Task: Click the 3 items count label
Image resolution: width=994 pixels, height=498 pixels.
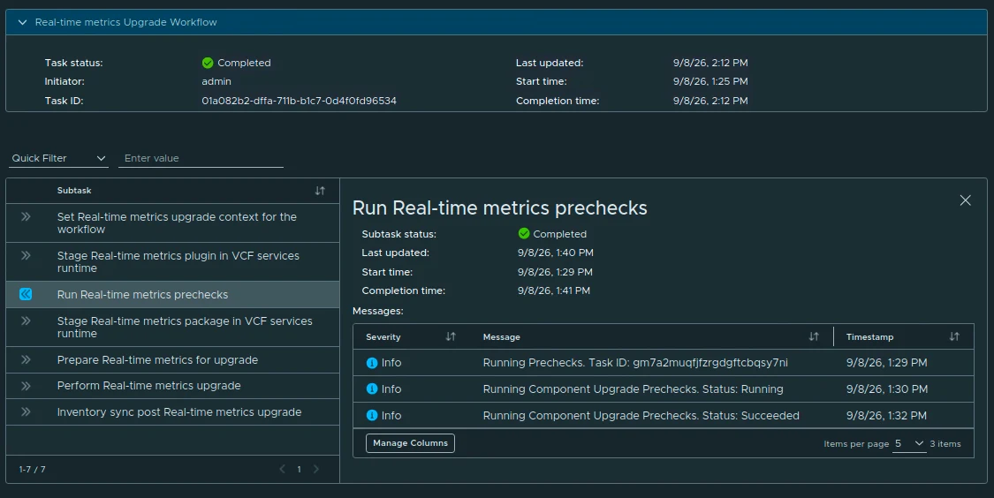Action: pos(945,444)
